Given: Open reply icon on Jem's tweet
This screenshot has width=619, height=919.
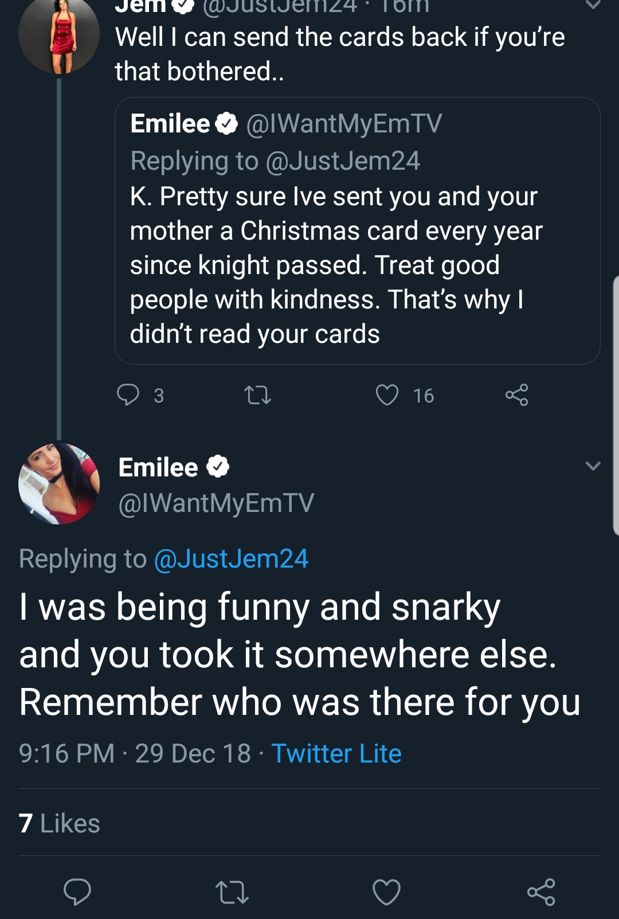Looking at the screenshot, I should coord(128,395).
